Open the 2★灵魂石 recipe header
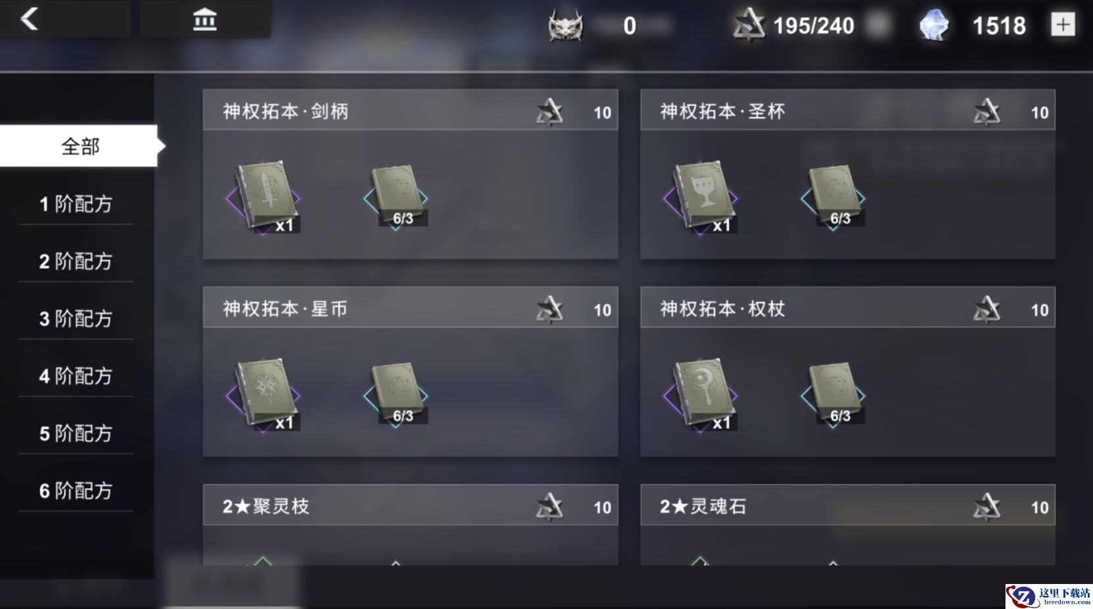 [x=848, y=505]
